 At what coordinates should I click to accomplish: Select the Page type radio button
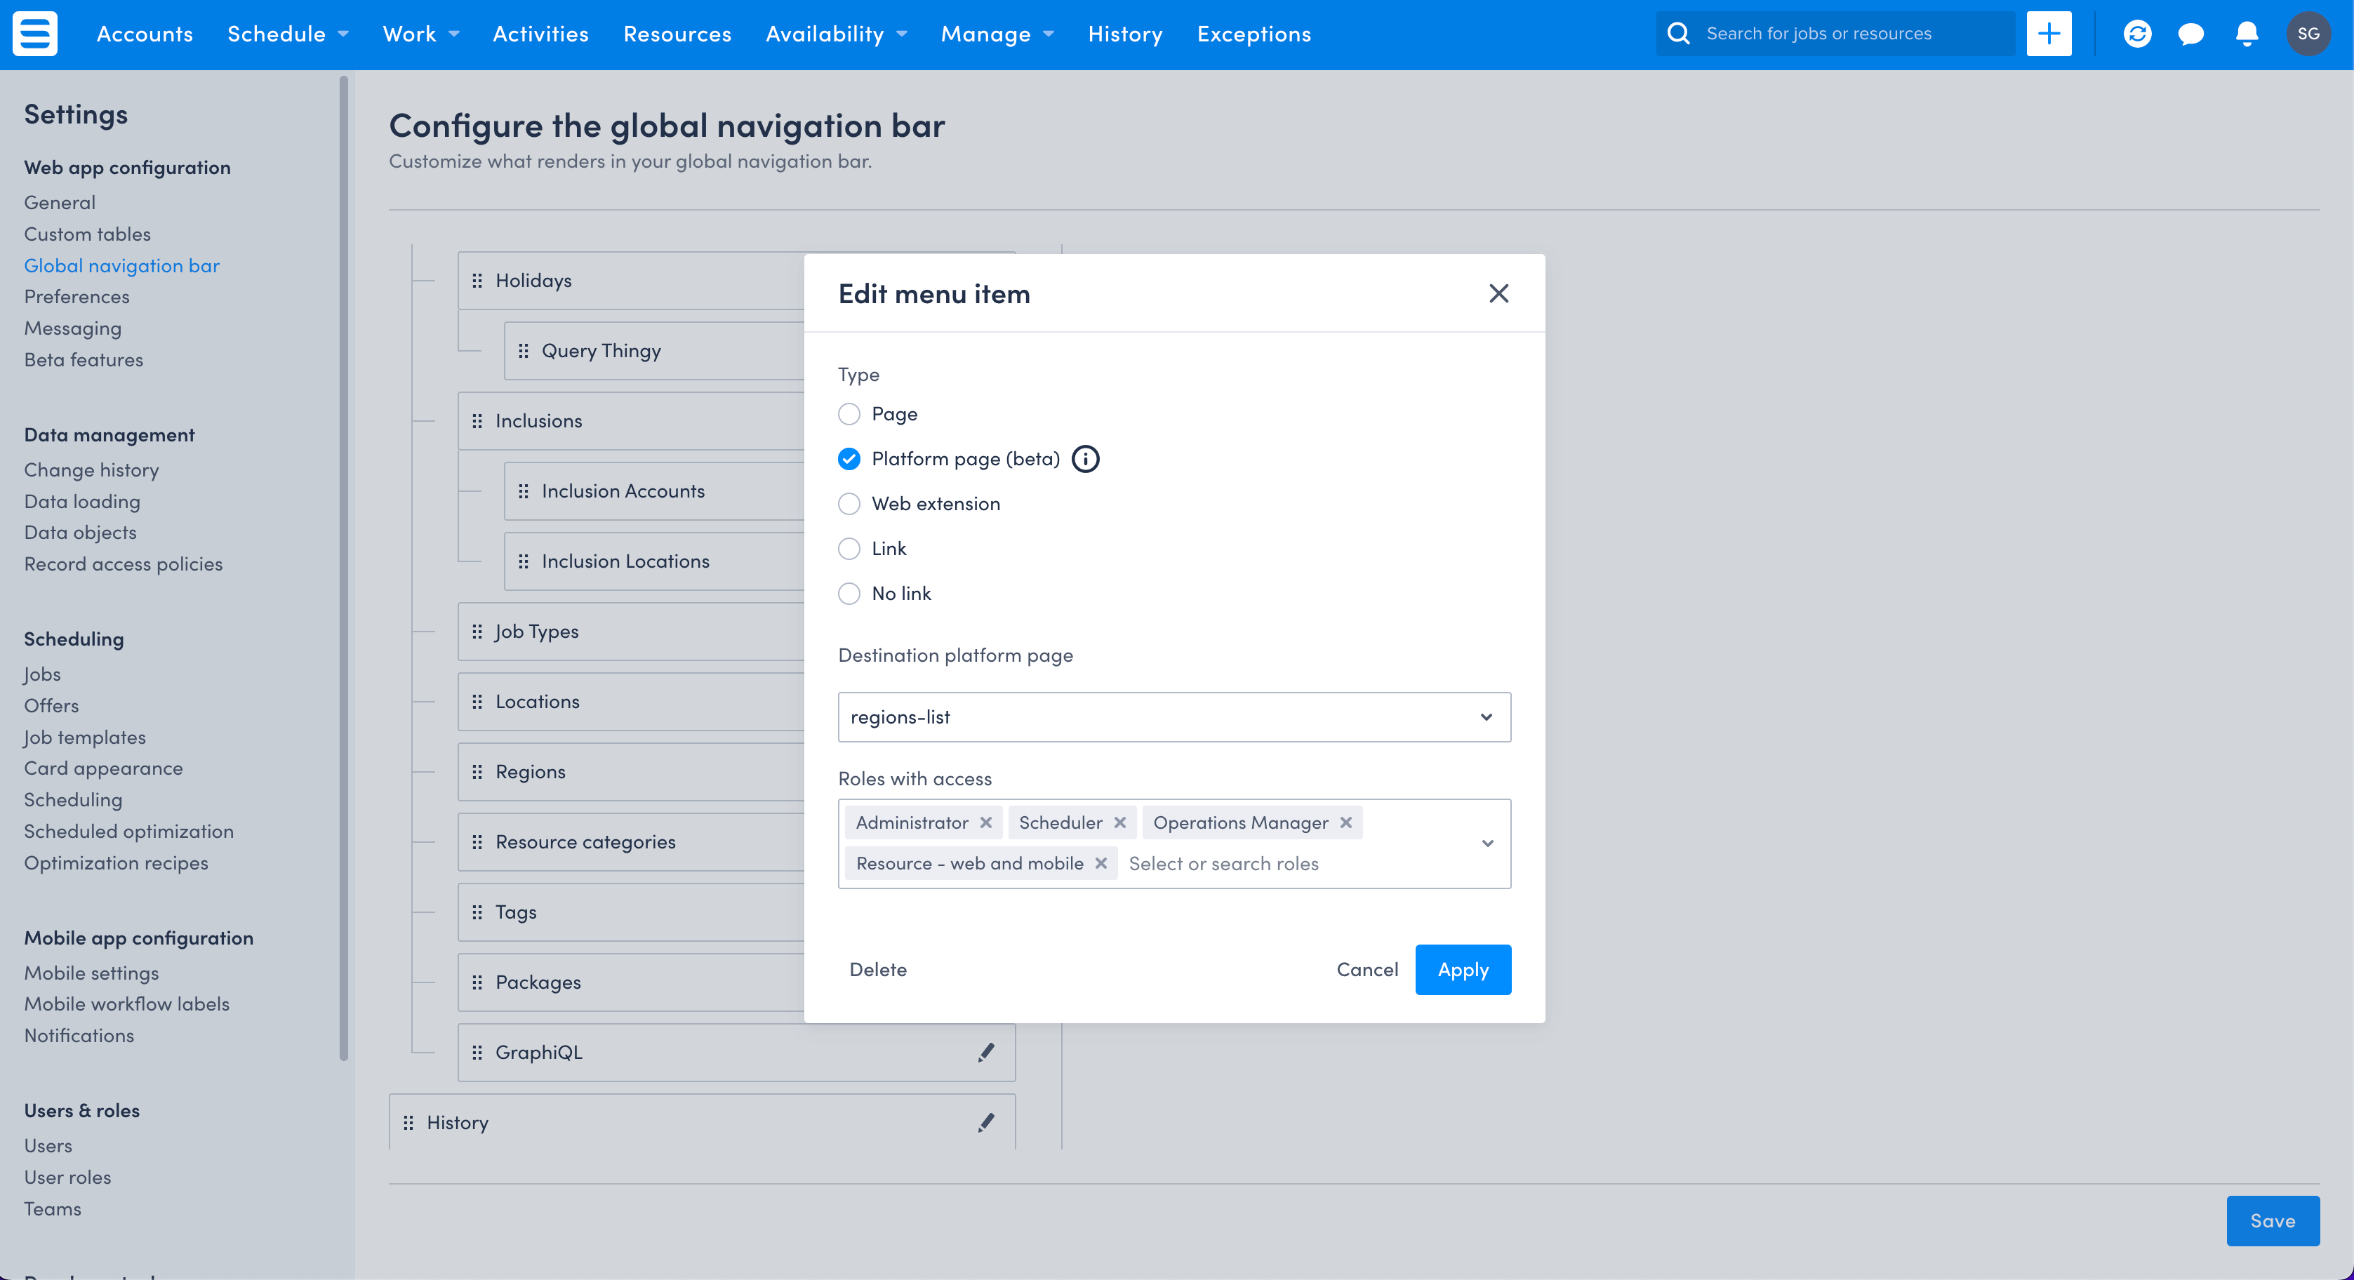(x=849, y=414)
